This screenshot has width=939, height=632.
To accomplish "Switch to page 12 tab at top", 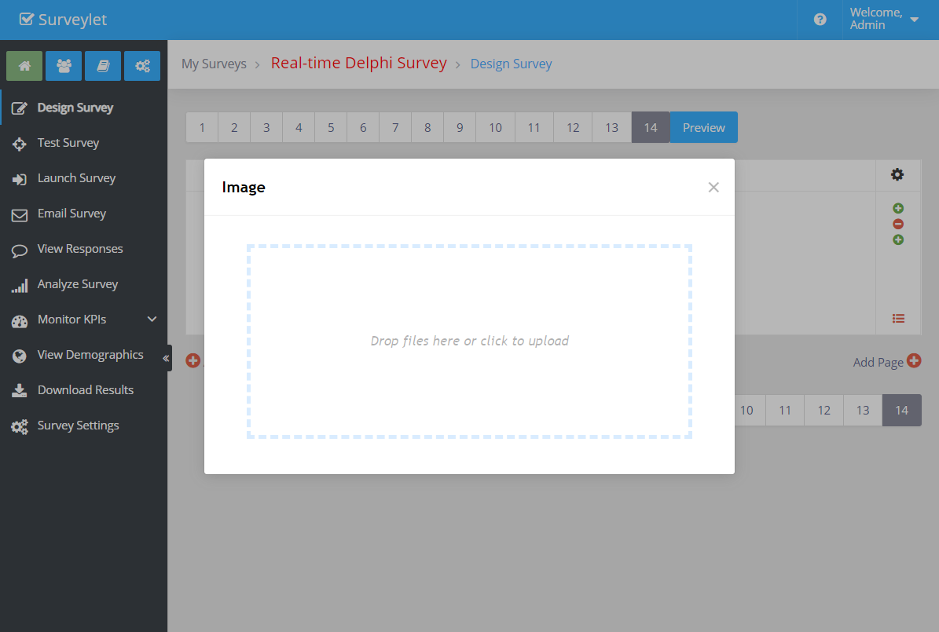I will point(573,127).
